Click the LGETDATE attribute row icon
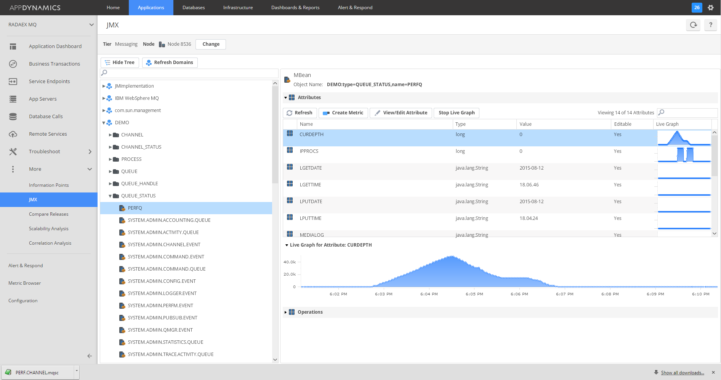The image size is (721, 380). point(290,167)
